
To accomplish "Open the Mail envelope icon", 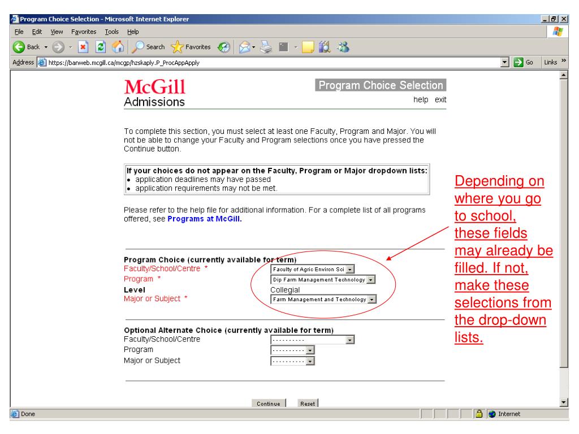I will pyautogui.click(x=244, y=47).
